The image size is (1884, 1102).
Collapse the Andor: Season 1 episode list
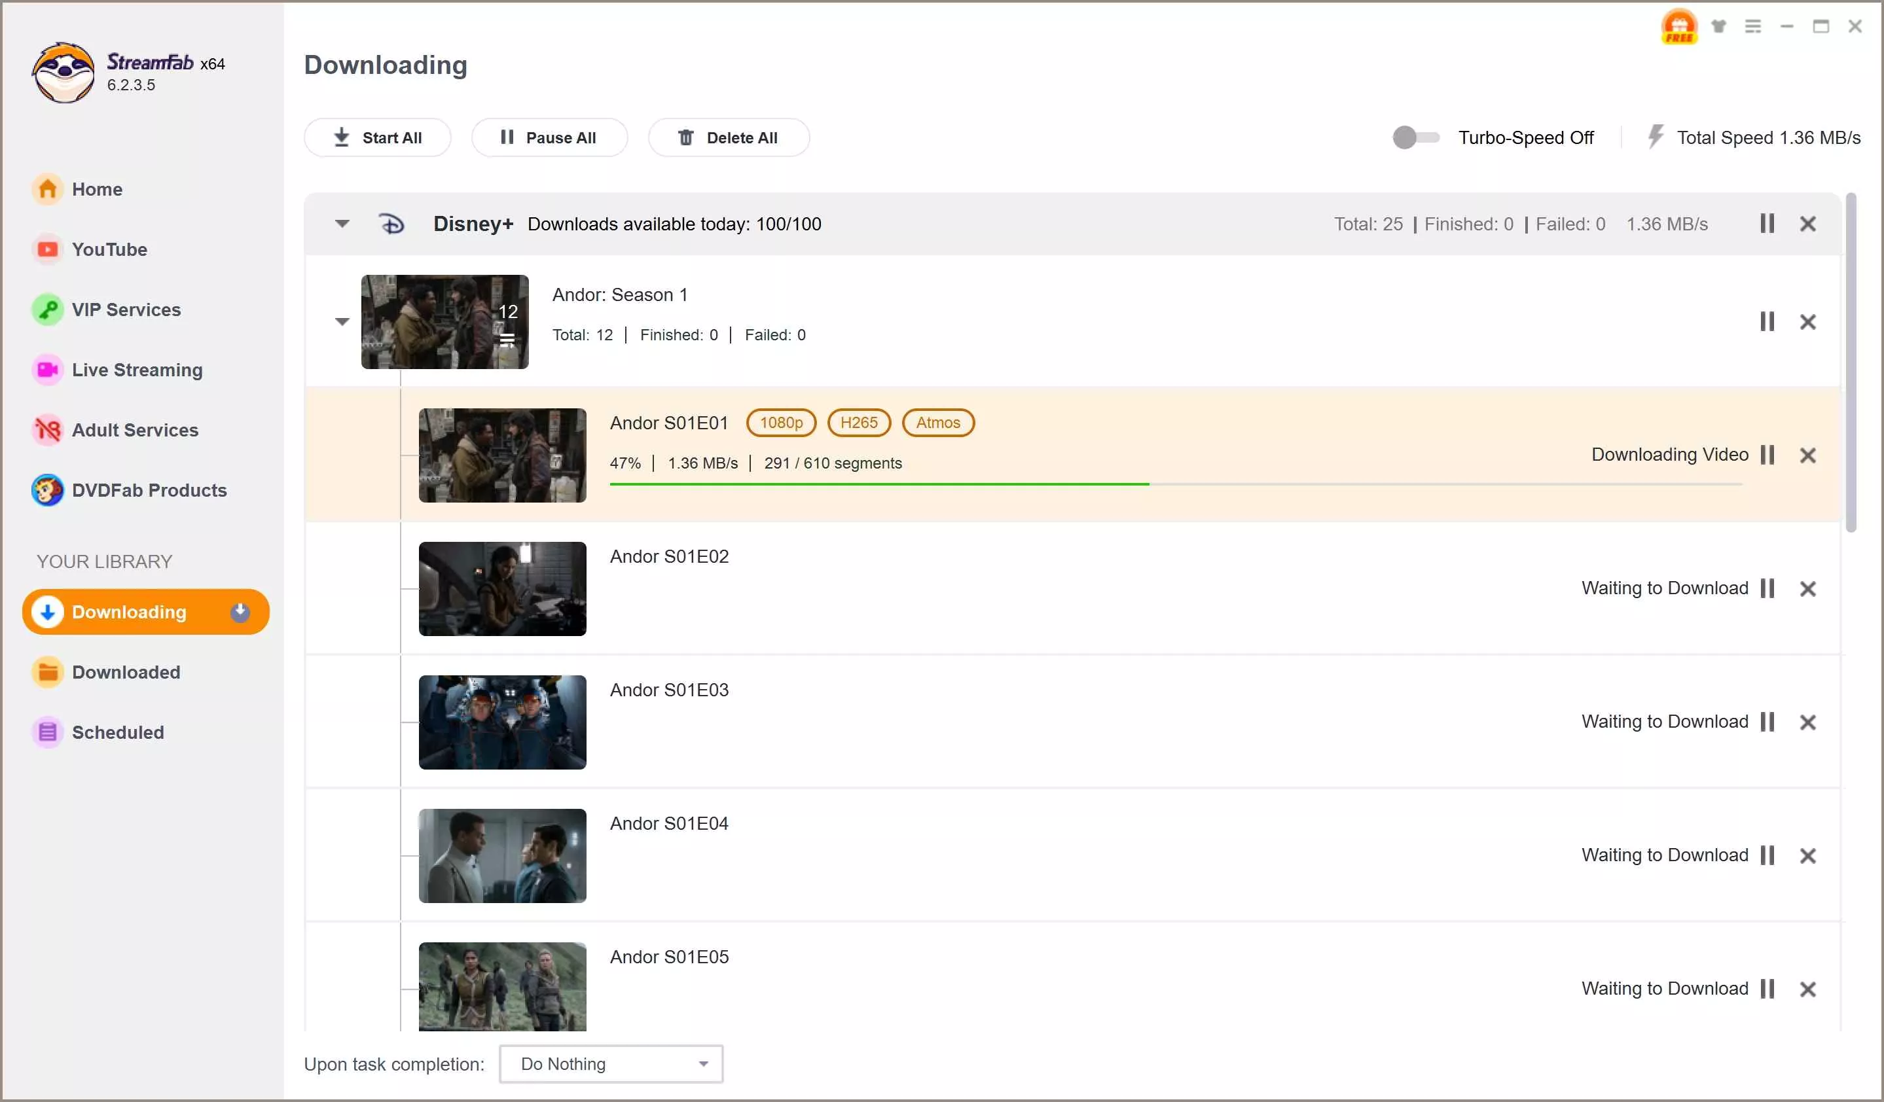pos(342,322)
